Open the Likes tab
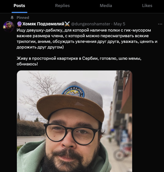Image resolution: width=164 pixels, height=172 pixels. click(x=147, y=6)
